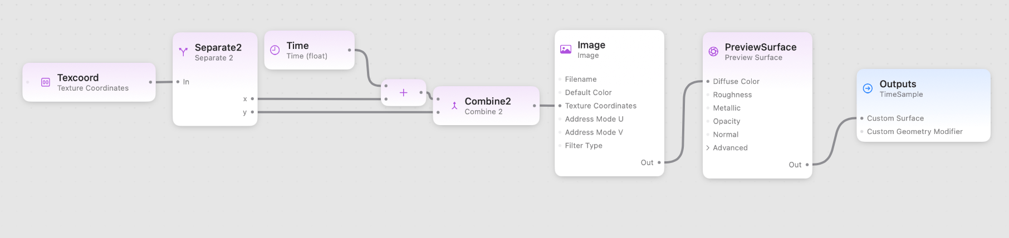
Task: Click the Texcoord node icon
Action: point(46,82)
